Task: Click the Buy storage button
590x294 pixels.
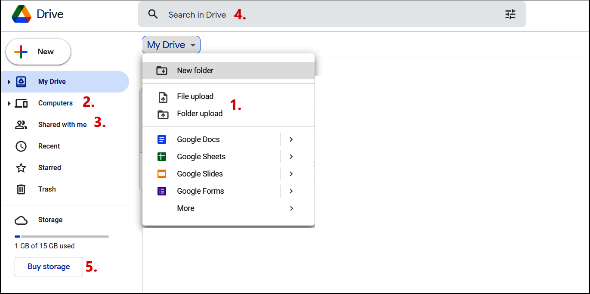Action: click(x=48, y=266)
